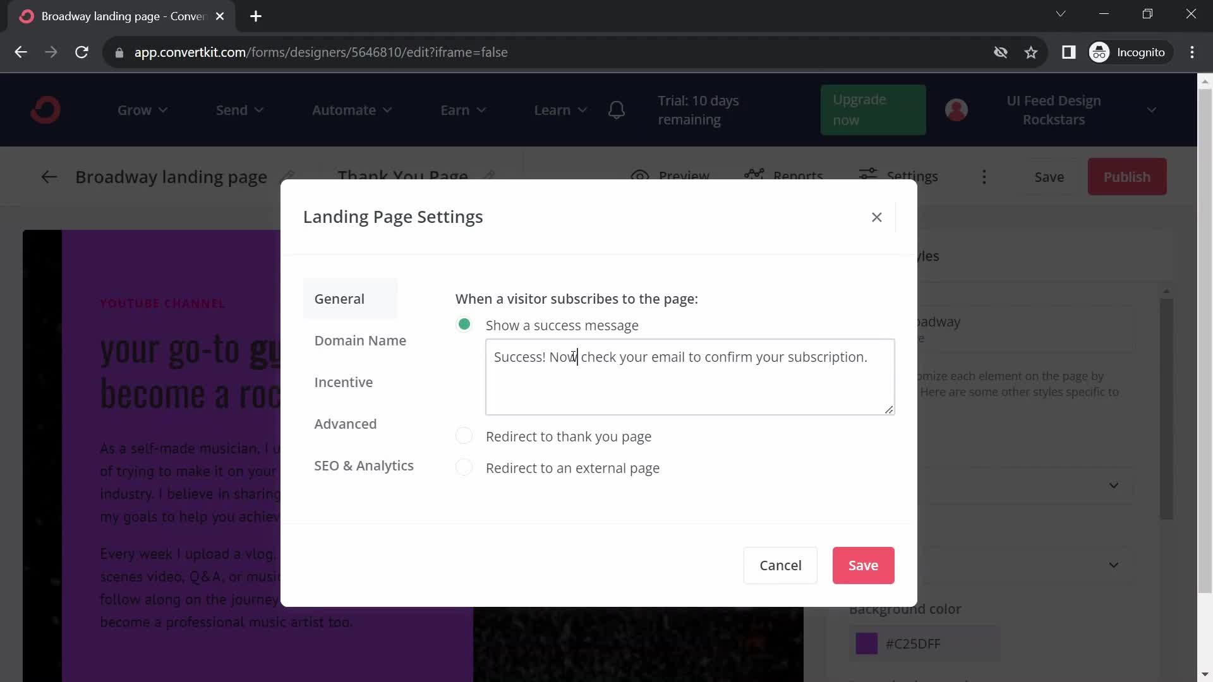Expand the Earn menu
Viewport: 1213px width, 682px height.
463,110
